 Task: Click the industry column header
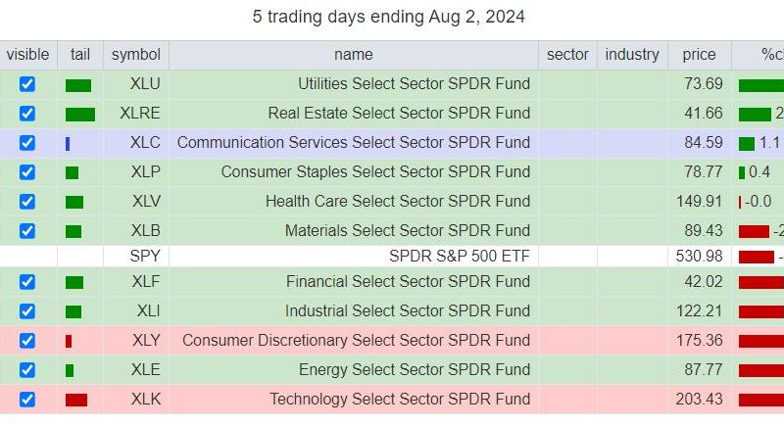click(x=632, y=55)
